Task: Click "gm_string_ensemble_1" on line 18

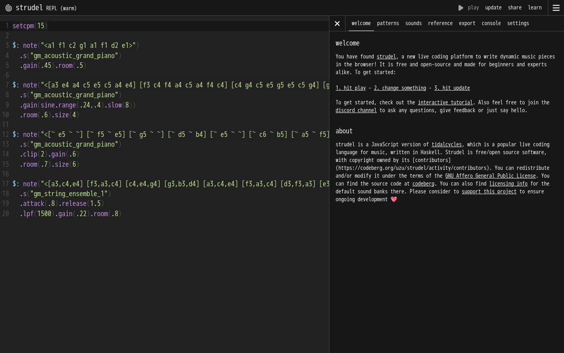Action: point(69,194)
